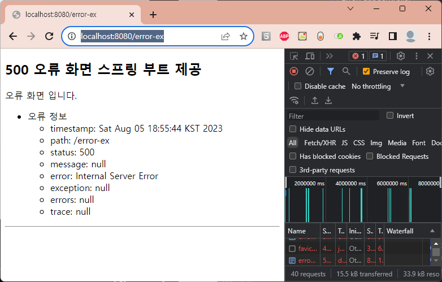Filter by Img requests
This screenshot has width=442, height=282.
[376, 143]
